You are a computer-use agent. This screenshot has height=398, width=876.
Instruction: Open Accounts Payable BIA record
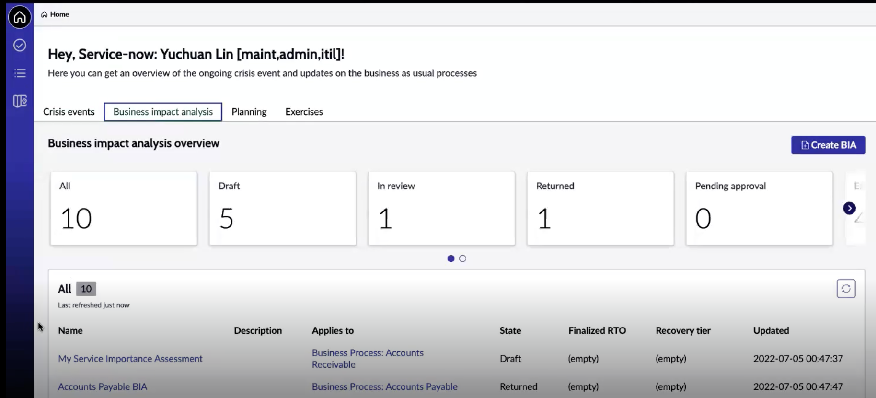coord(103,386)
